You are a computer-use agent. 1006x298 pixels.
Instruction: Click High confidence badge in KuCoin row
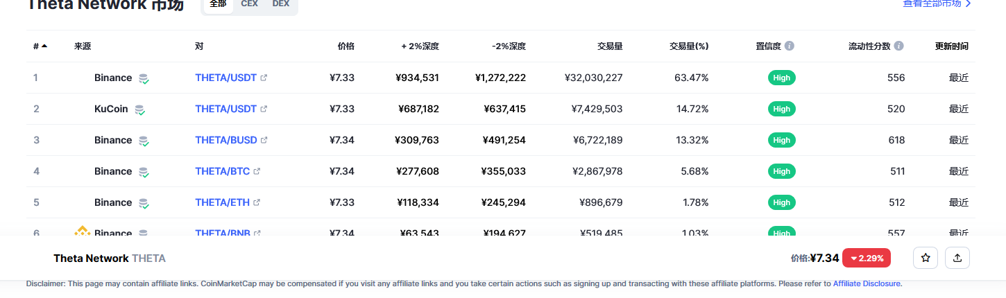(782, 109)
